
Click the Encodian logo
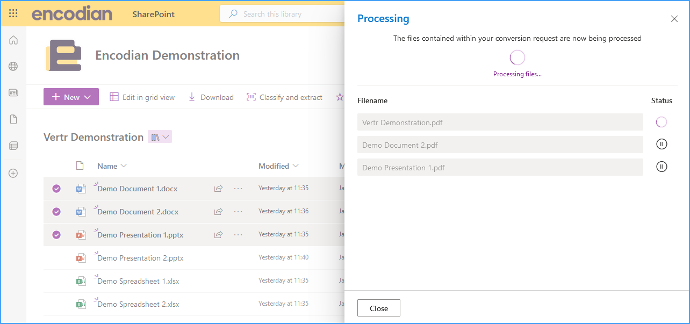(x=71, y=14)
